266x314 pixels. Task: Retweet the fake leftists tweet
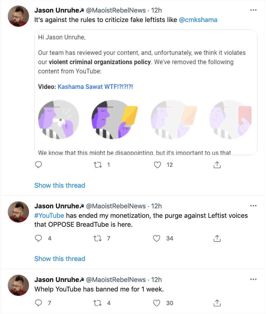[98, 165]
